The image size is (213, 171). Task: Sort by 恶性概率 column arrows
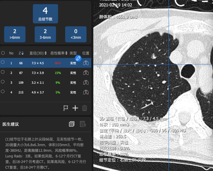coord(66,53)
